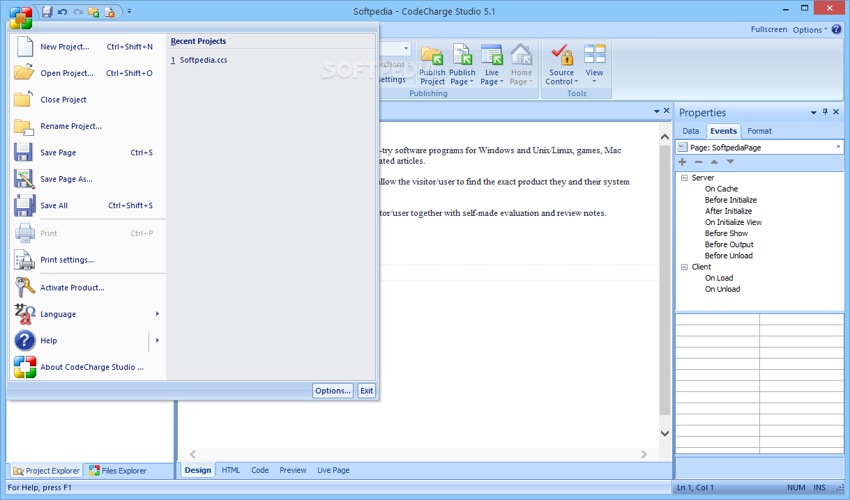Select the On Load client event
Image resolution: width=850 pixels, height=500 pixels.
point(719,278)
